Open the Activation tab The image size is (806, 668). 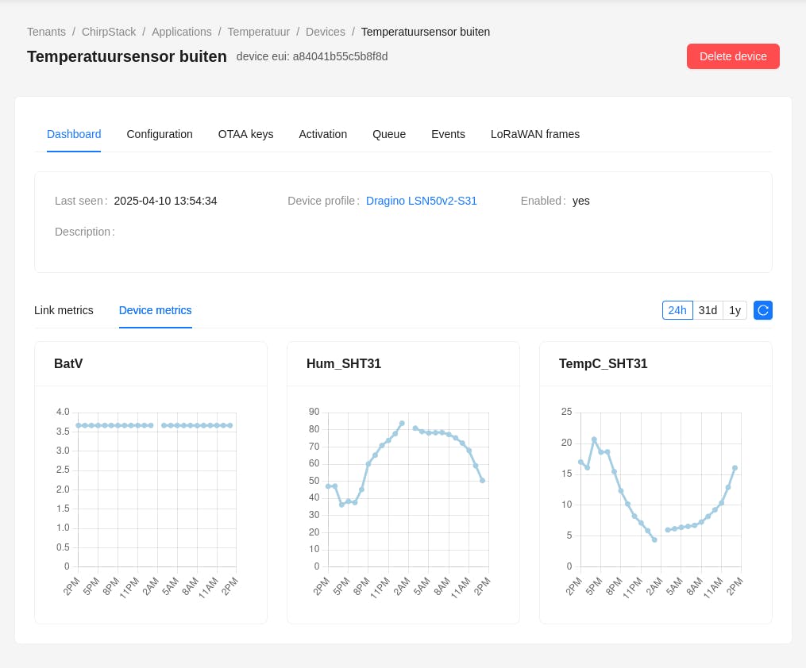coord(322,134)
